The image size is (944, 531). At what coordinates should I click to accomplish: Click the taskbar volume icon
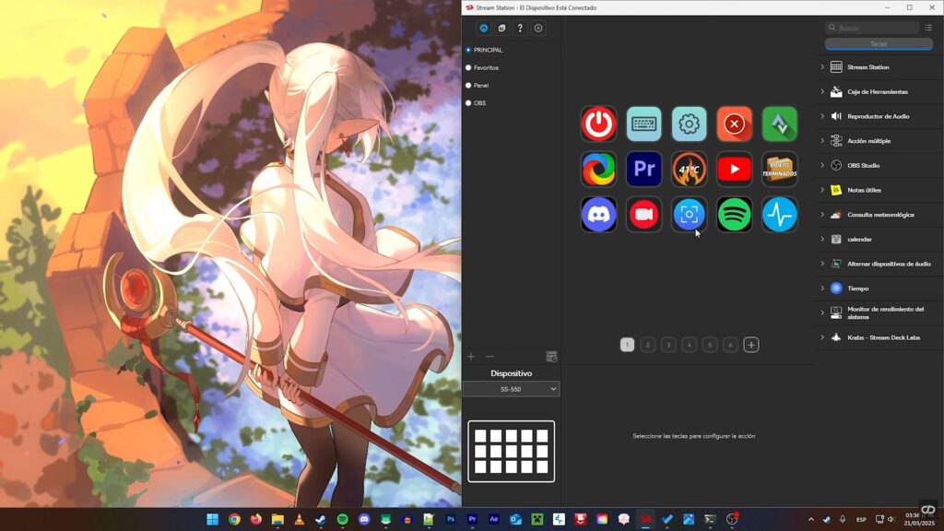pyautogui.click(x=891, y=519)
